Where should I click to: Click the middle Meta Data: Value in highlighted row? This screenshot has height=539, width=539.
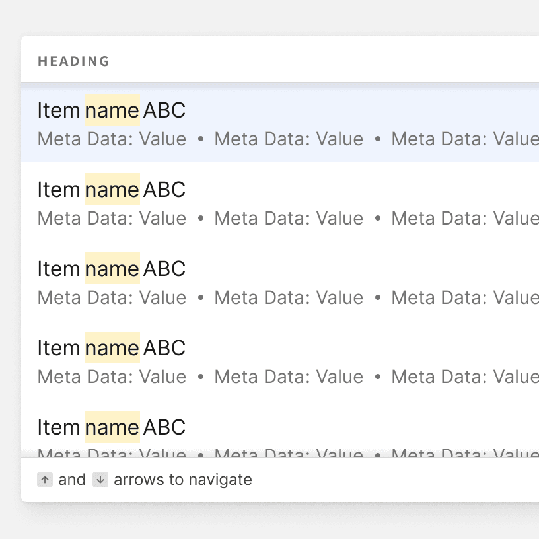[289, 139]
